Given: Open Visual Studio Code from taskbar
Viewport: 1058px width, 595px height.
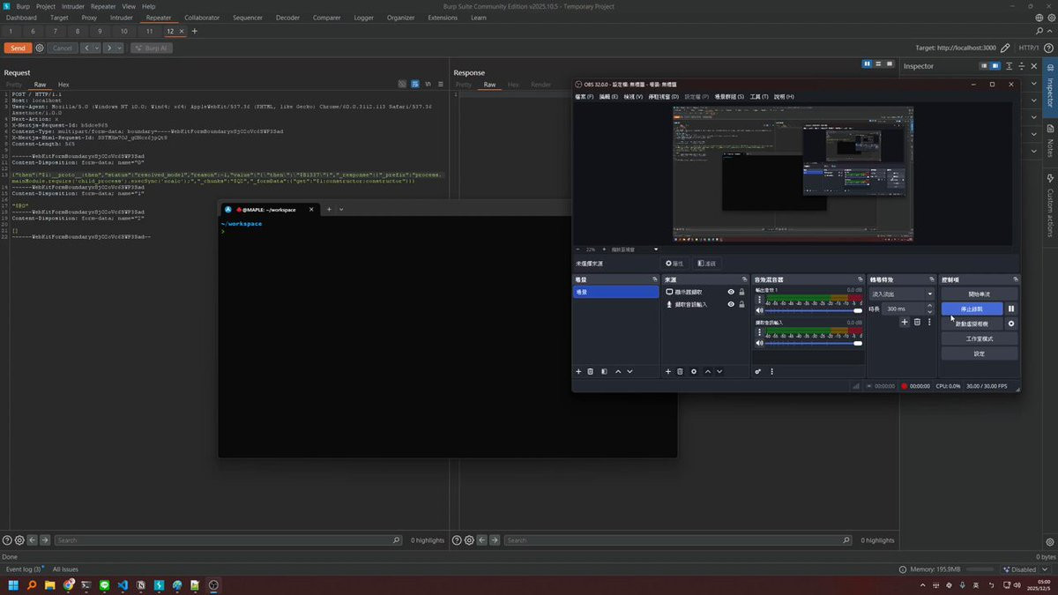Looking at the screenshot, I should 123,585.
